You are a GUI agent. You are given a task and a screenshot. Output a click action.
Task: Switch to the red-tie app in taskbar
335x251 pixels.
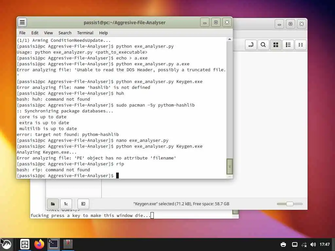68,244
